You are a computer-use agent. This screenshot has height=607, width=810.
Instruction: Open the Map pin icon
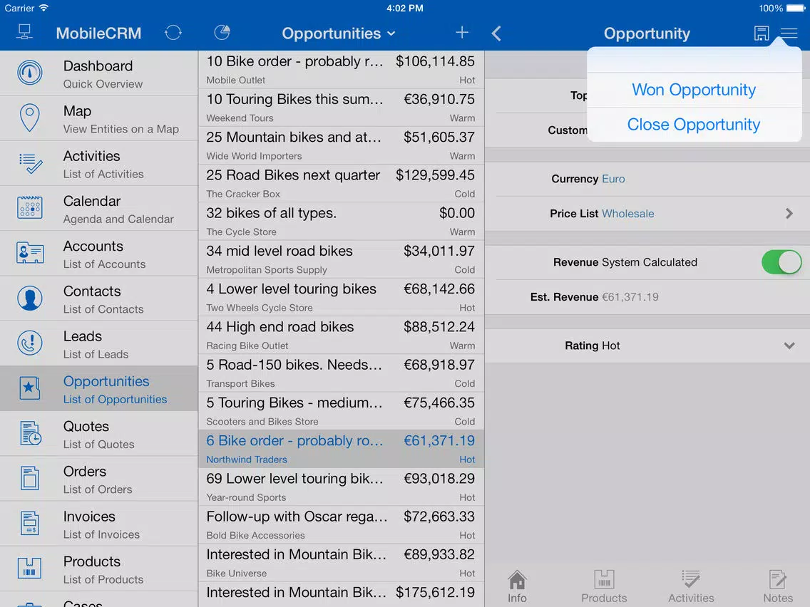click(29, 118)
